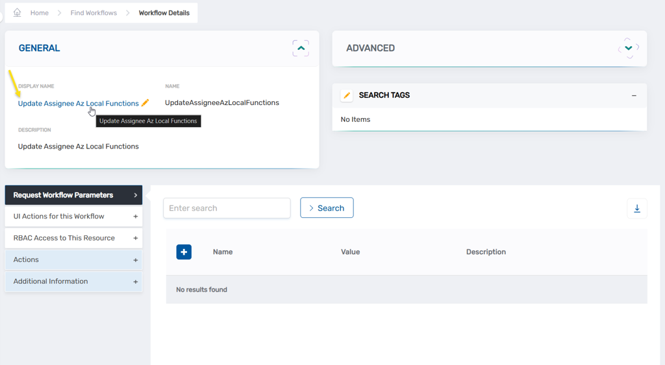This screenshot has height=365, width=665.
Task: Click the ADVANCED section heading
Action: (371, 48)
